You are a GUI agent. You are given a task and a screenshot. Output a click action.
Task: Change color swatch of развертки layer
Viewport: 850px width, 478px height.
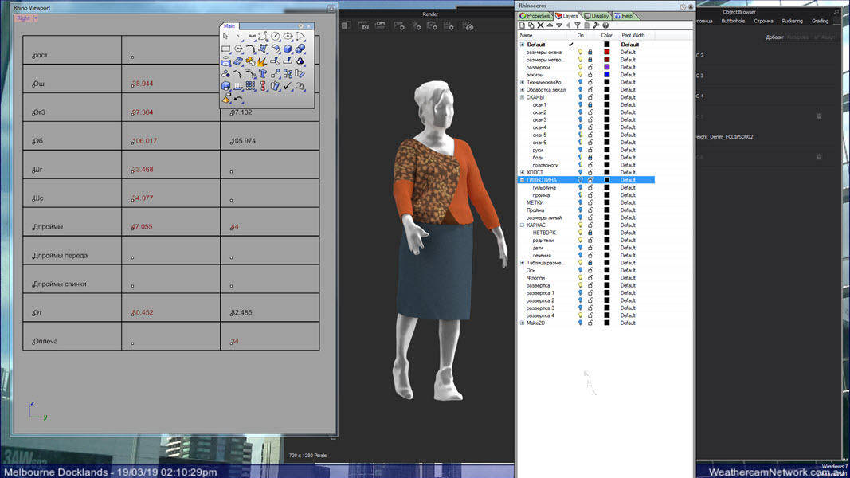(606, 68)
